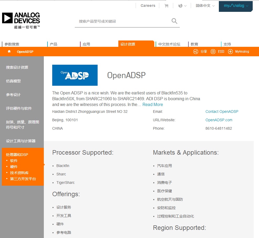The width and height of the screenshot is (259, 238).
Task: Open 搜索设计资源 in the sidebar
Action: (17, 67)
